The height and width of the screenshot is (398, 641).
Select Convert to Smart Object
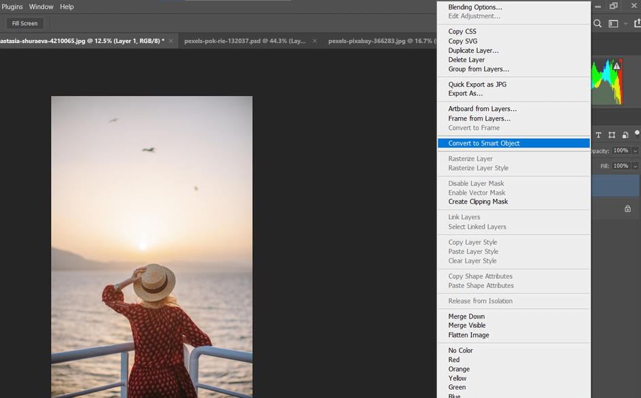coord(483,143)
